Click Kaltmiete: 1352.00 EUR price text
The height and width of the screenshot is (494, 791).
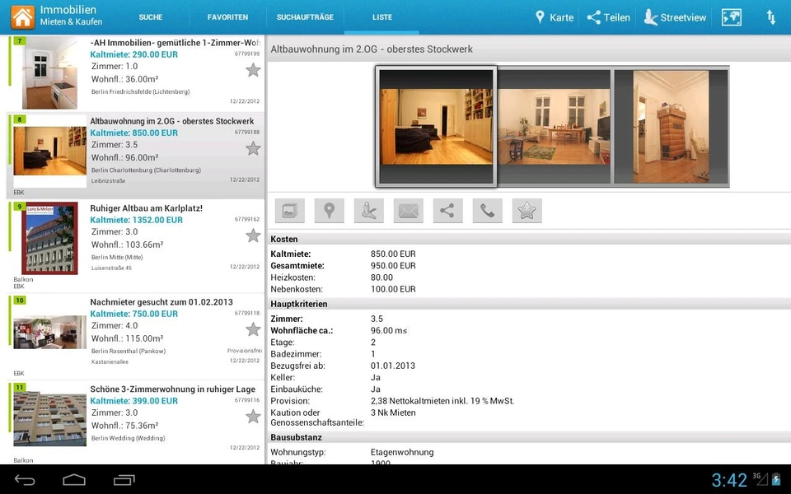tap(136, 220)
